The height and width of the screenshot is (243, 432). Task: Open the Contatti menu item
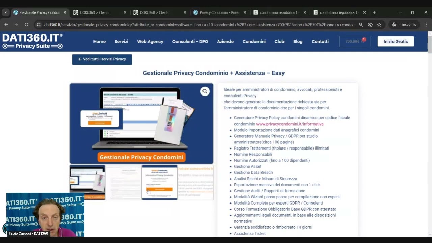pyautogui.click(x=320, y=42)
